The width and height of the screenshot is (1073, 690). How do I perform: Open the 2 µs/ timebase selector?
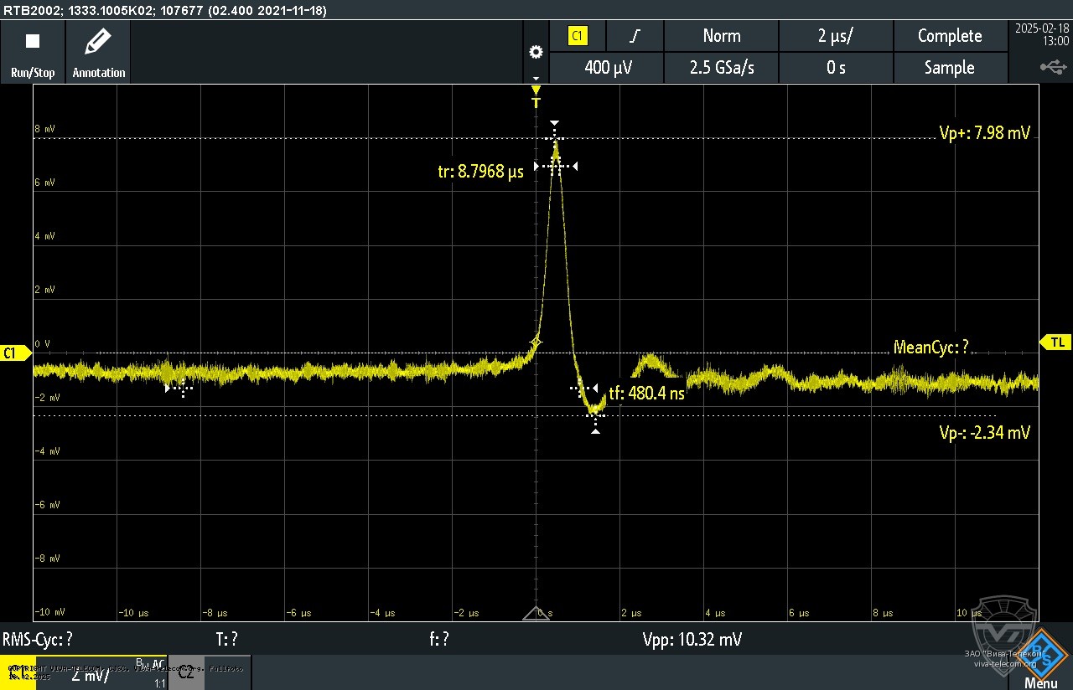[x=836, y=36]
